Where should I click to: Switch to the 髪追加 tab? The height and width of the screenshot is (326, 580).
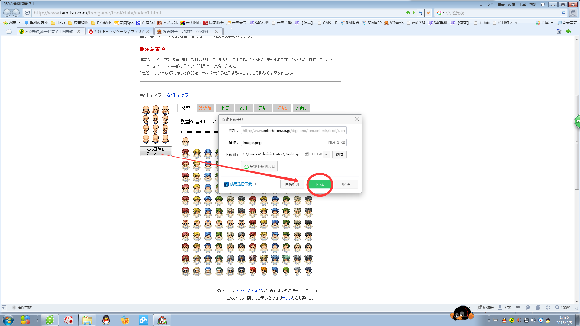click(205, 108)
